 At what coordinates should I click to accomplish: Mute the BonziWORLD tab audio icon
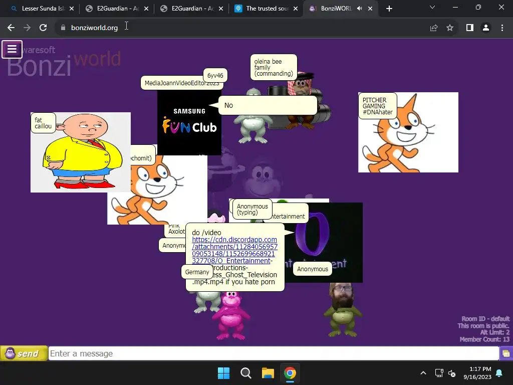click(x=359, y=9)
